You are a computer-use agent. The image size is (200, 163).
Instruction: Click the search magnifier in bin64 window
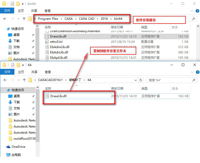[x=193, y=19]
